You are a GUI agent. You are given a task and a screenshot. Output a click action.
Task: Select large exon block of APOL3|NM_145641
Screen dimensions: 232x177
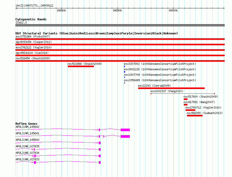(x=125, y=136)
